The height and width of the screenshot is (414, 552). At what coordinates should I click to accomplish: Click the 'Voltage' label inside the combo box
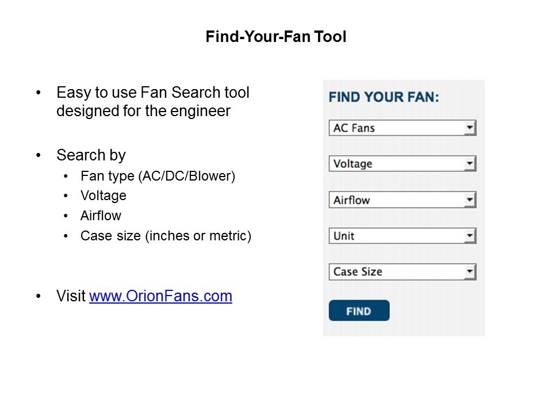(353, 164)
